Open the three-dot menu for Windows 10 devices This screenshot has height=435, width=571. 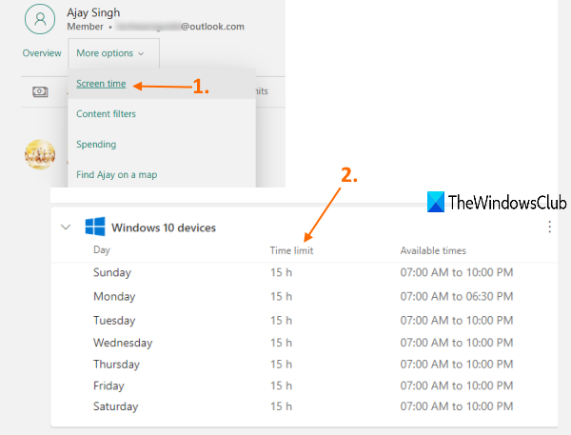click(x=549, y=227)
